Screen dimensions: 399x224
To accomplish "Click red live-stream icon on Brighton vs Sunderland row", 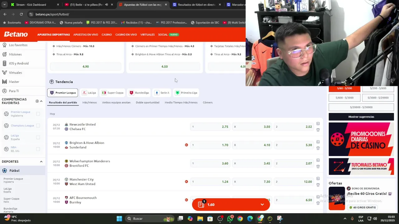I will click(186, 145).
